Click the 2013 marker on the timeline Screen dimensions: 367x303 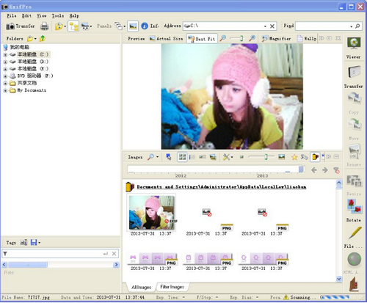point(262,175)
